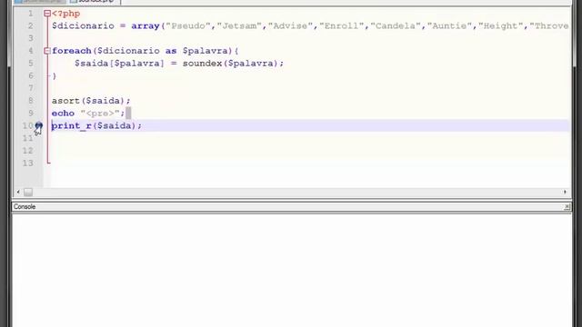Click the print_r($saida); statement
Viewport: 582px width, 327px height.
(x=96, y=126)
